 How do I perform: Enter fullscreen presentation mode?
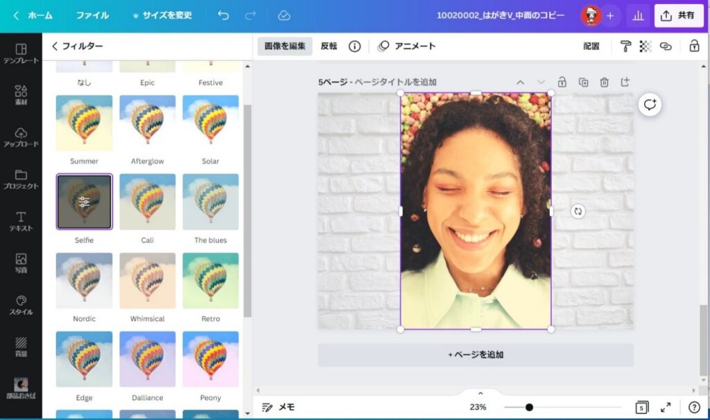(x=666, y=408)
